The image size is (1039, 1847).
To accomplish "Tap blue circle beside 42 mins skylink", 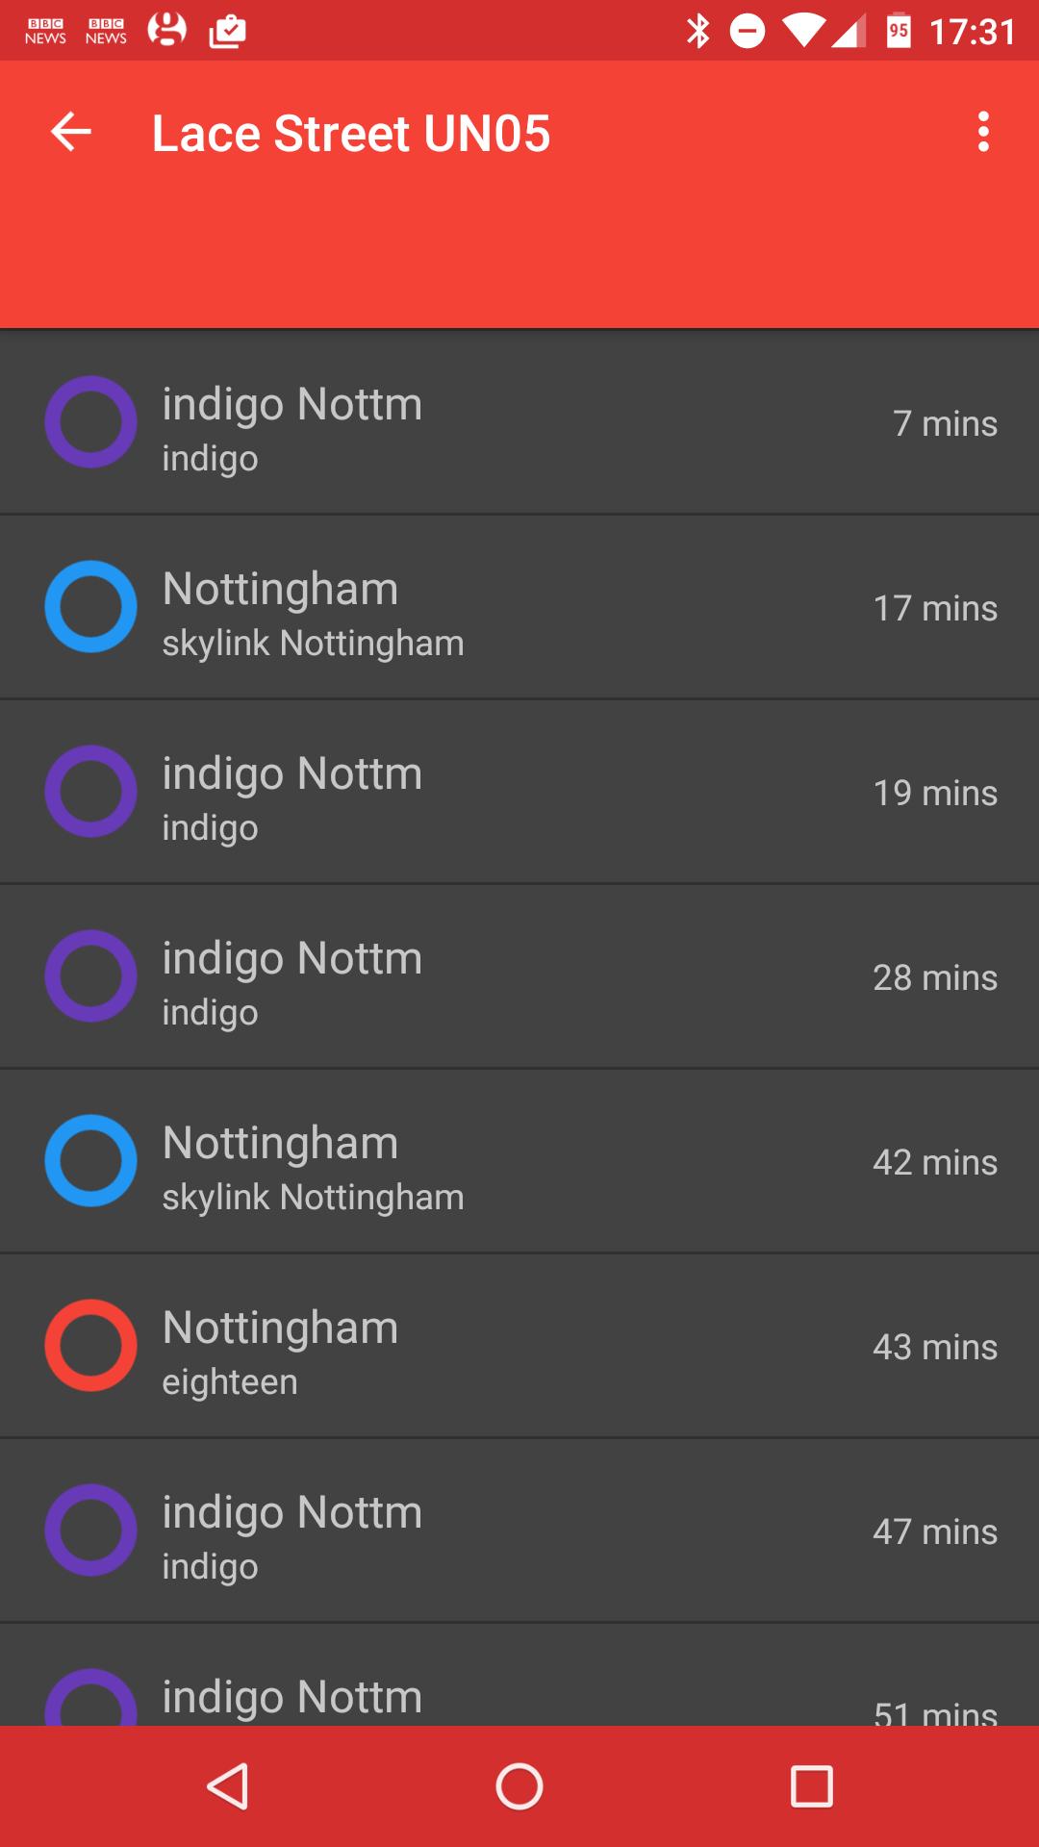I will pyautogui.click(x=91, y=1161).
